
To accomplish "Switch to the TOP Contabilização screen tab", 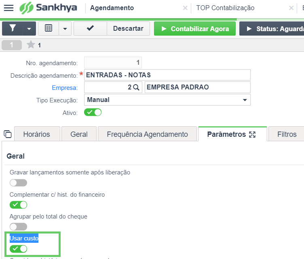I will (225, 8).
